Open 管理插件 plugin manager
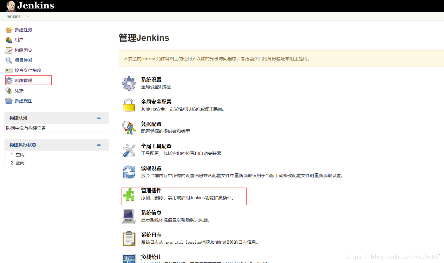The image size is (444, 263). click(x=151, y=190)
